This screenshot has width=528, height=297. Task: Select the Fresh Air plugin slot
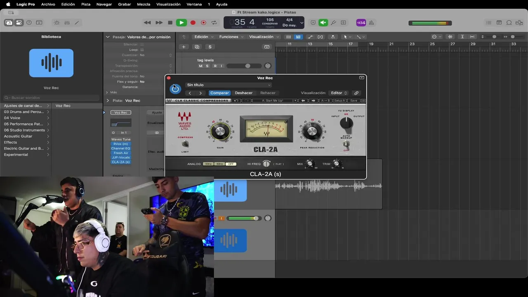click(x=121, y=153)
